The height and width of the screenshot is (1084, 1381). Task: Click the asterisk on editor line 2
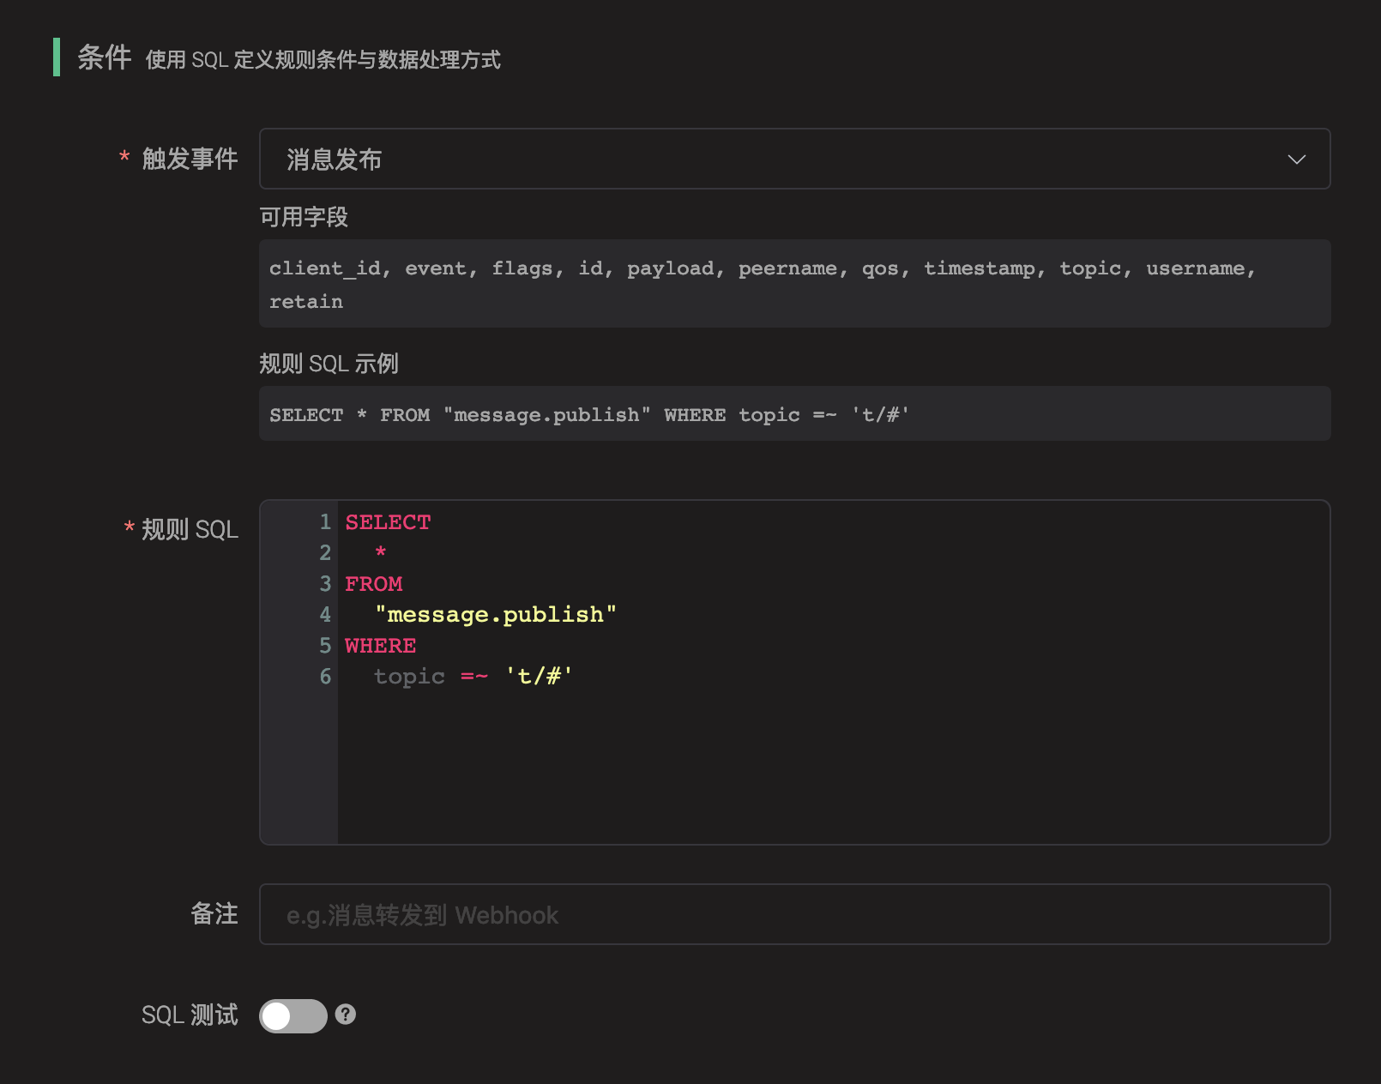click(x=381, y=553)
